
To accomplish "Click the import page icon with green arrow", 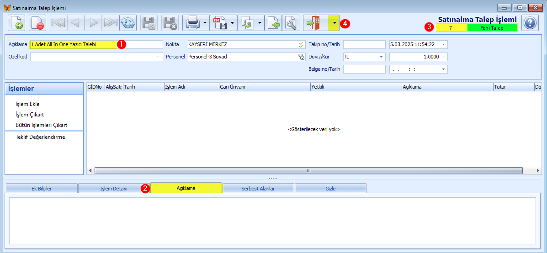I will pos(273,23).
